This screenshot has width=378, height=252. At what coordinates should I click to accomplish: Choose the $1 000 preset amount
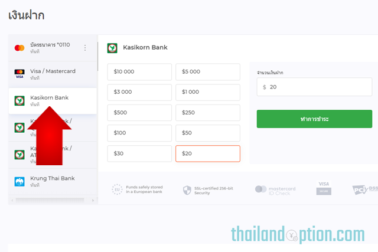(x=208, y=92)
